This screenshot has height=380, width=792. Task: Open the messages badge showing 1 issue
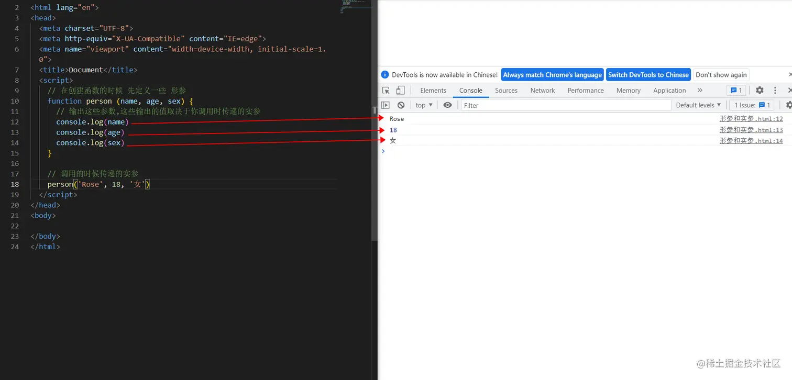[736, 91]
